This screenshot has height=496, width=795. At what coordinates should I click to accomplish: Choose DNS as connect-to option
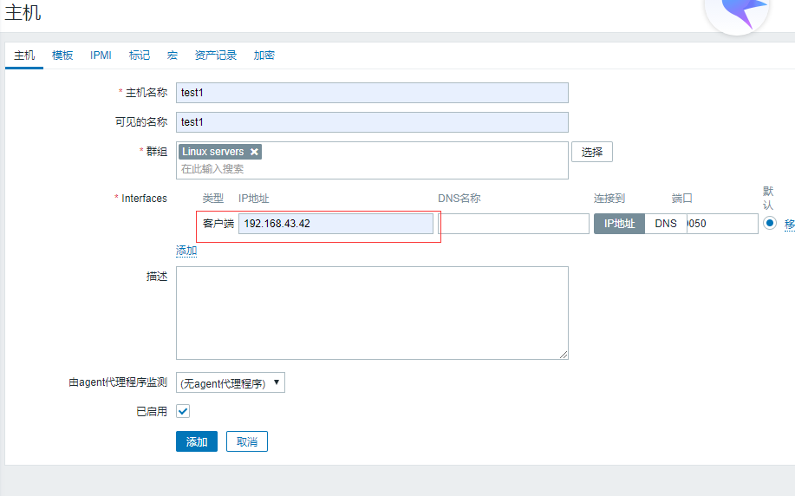665,224
